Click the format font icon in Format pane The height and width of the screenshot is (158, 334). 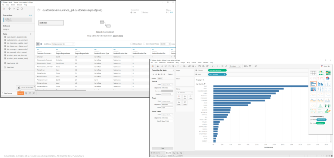153,74
